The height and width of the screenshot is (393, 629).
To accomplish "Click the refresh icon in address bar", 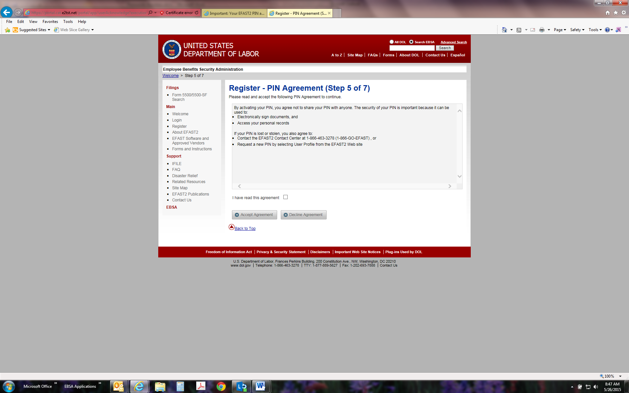I will click(197, 13).
